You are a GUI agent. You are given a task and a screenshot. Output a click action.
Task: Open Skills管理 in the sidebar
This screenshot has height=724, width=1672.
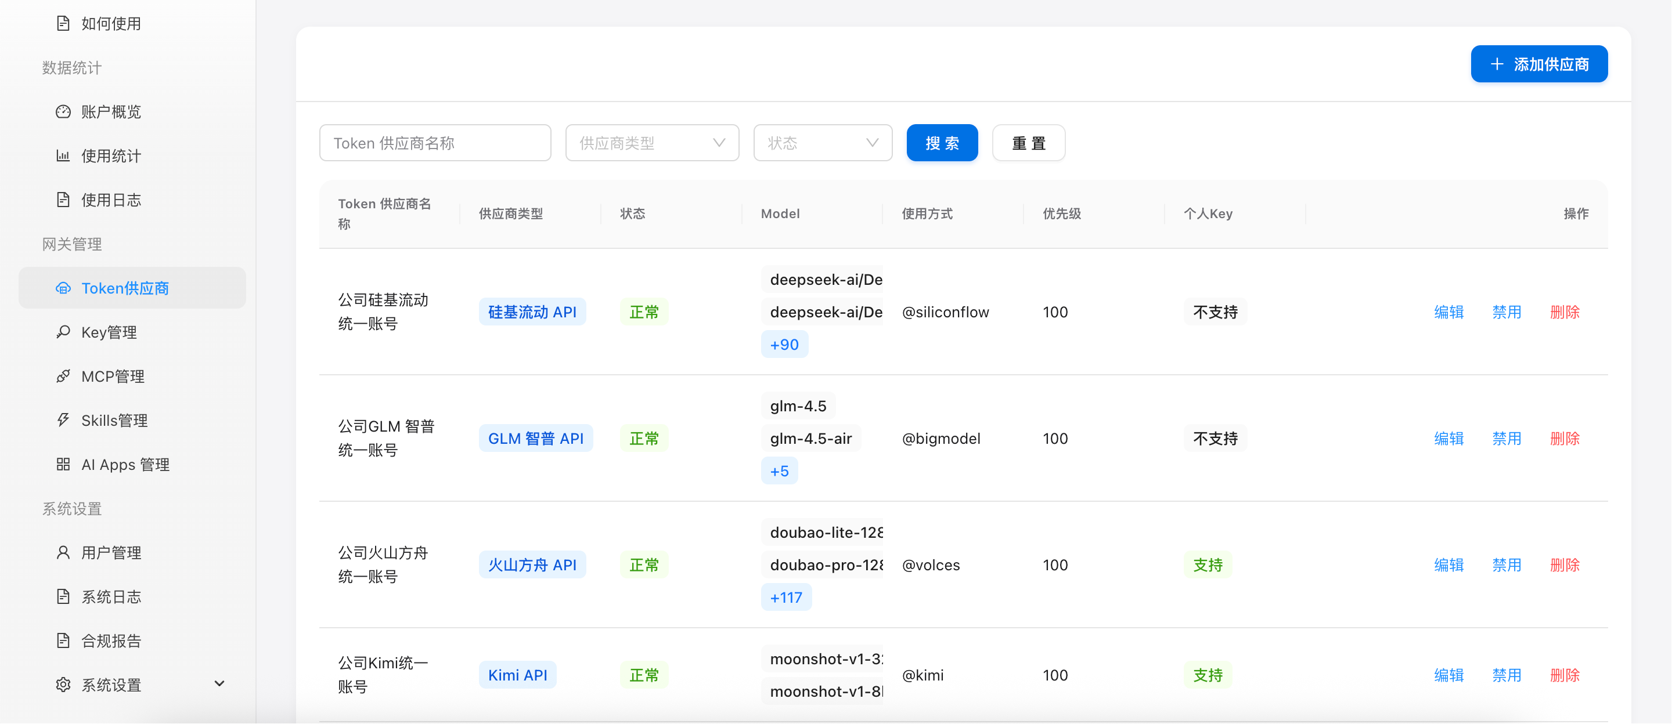click(132, 421)
